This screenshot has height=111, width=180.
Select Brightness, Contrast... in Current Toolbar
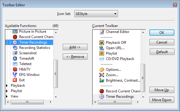click(123, 80)
